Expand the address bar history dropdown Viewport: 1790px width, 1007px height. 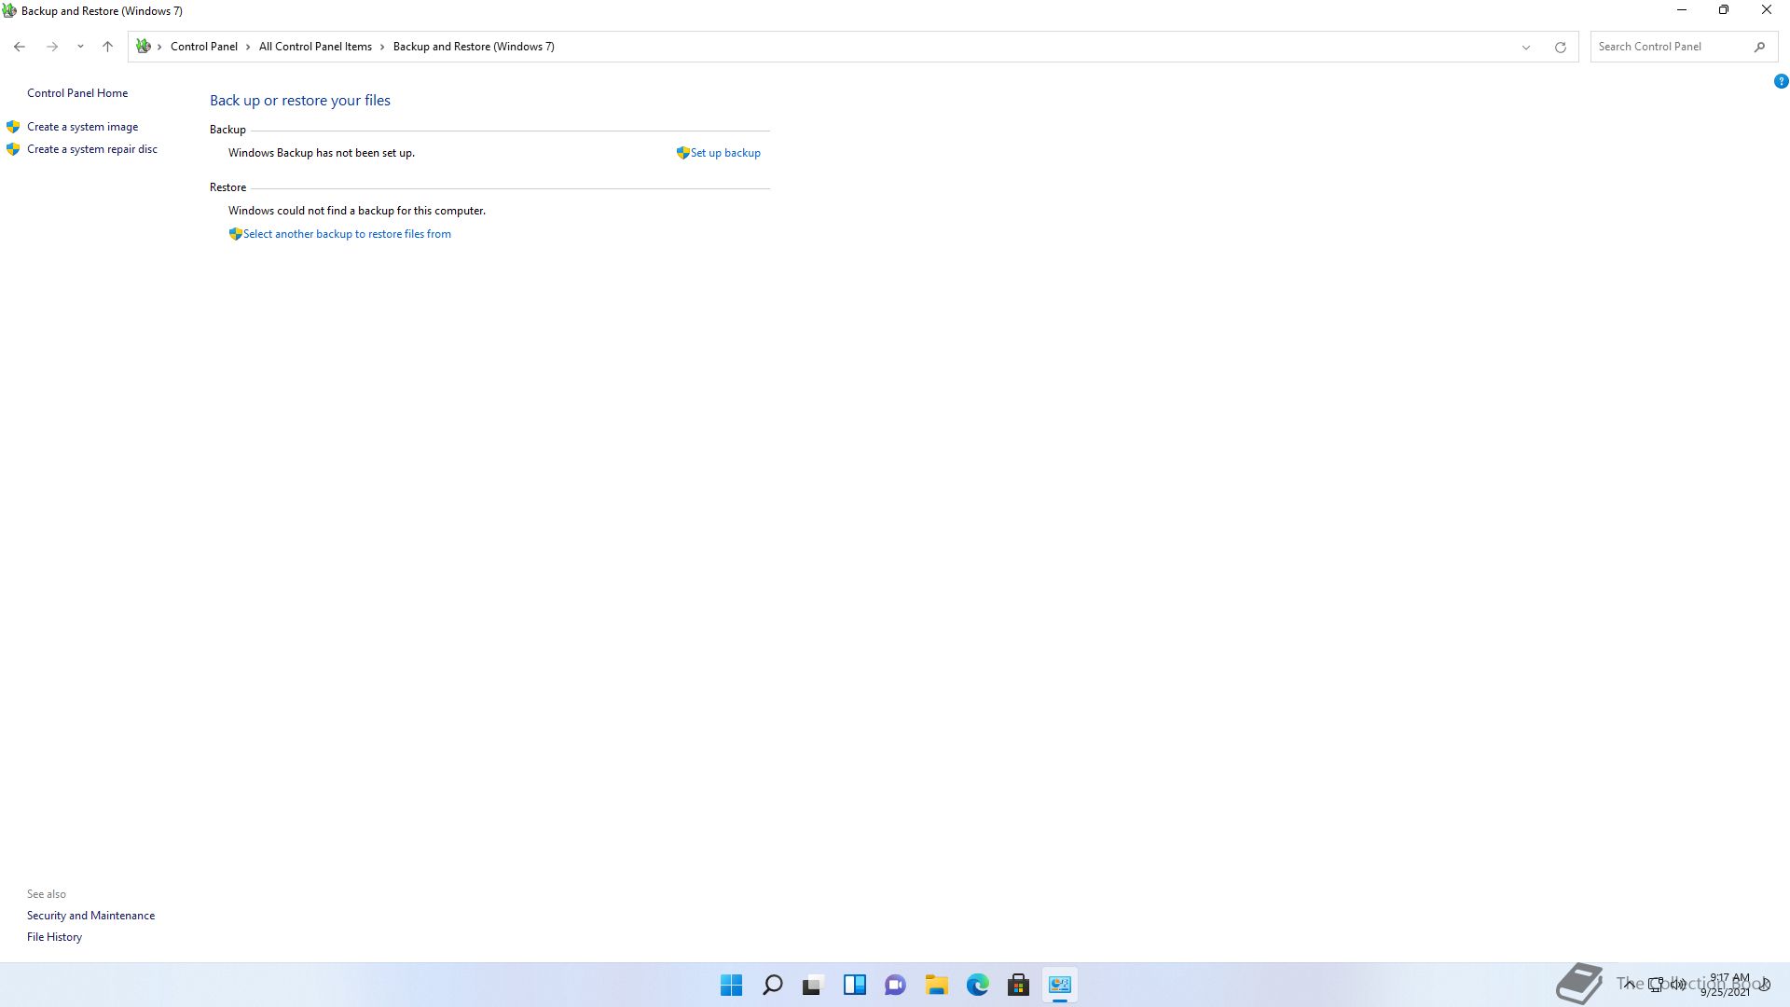[x=1526, y=48]
